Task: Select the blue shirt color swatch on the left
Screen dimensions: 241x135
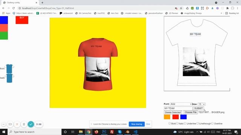Action: point(4,20)
